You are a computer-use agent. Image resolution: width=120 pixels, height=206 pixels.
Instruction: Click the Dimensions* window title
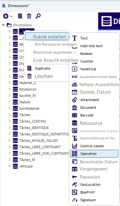(x=19, y=6)
